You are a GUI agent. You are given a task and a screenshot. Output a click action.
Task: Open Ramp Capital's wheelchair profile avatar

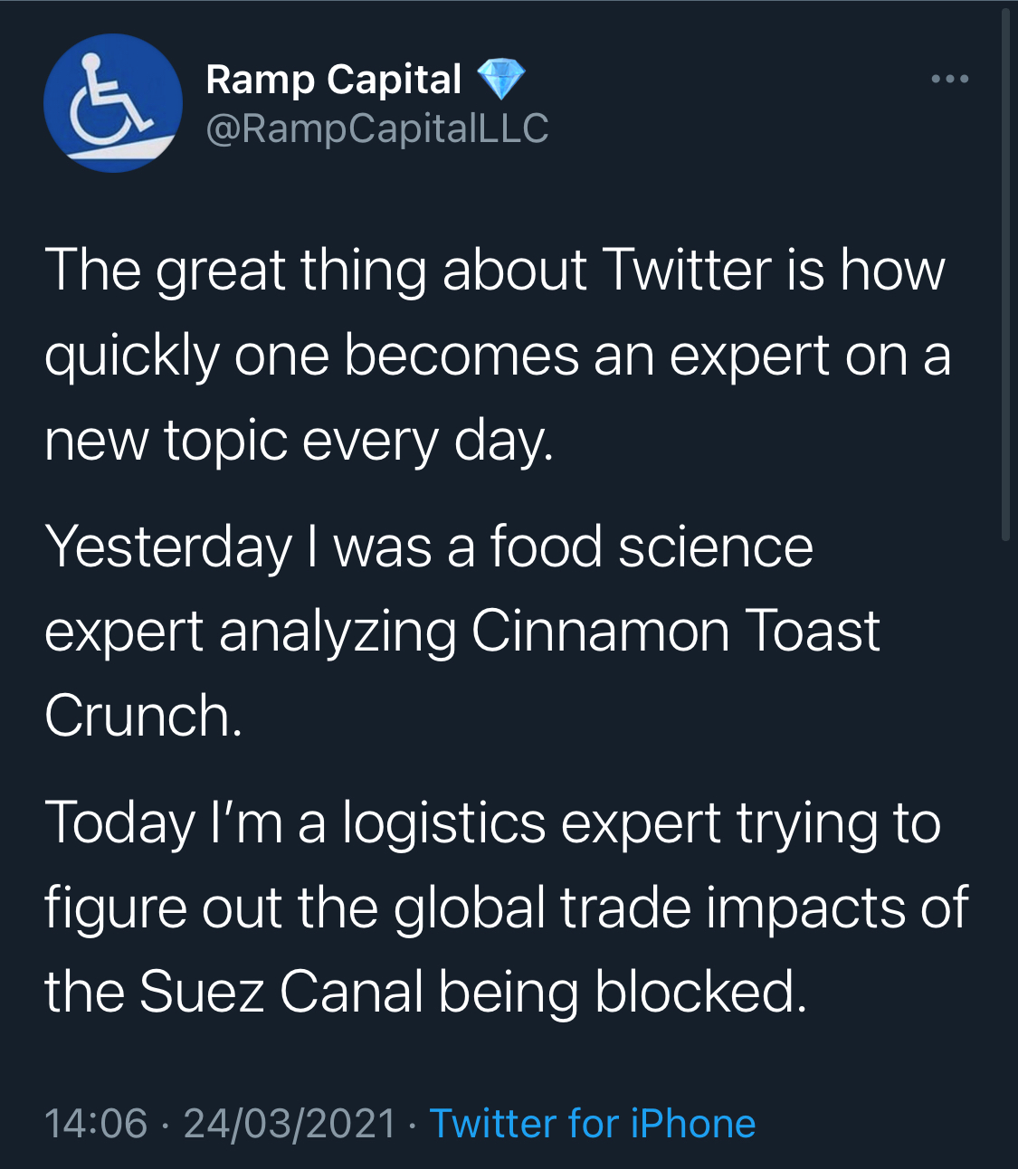pos(112,103)
